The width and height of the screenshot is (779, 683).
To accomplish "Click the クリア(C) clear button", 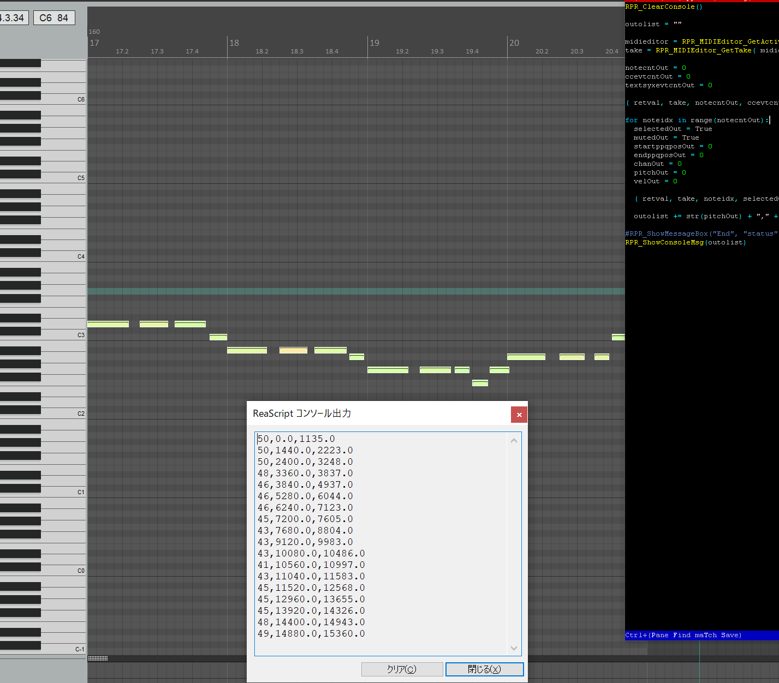I will coord(402,669).
